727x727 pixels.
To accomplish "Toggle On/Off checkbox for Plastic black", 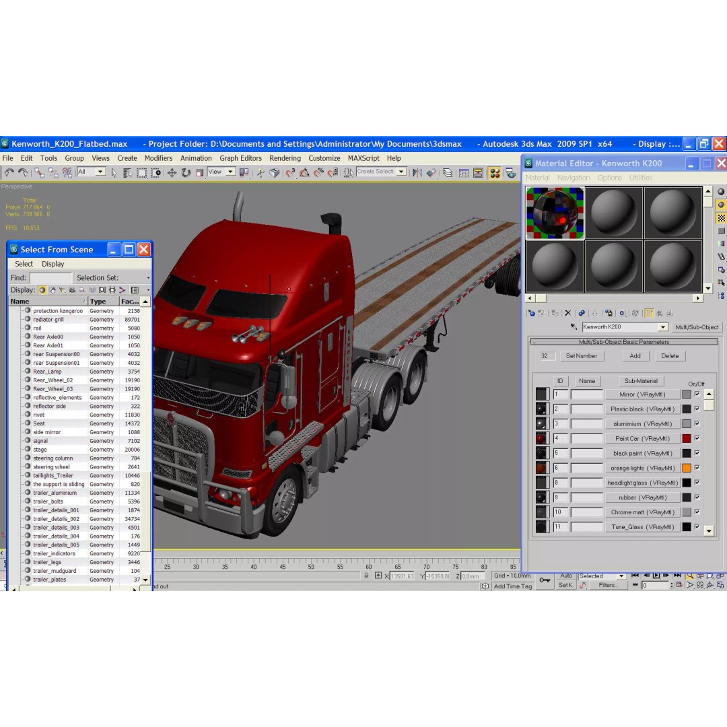I will (x=697, y=409).
